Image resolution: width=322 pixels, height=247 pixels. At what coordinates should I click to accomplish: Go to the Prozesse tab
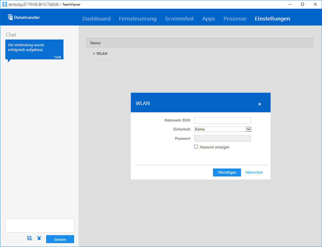tap(235, 19)
